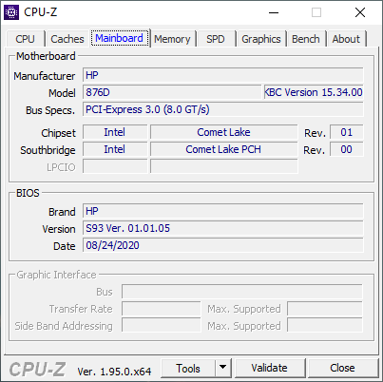Select the Memory tab
383x382 pixels.
coord(172,39)
